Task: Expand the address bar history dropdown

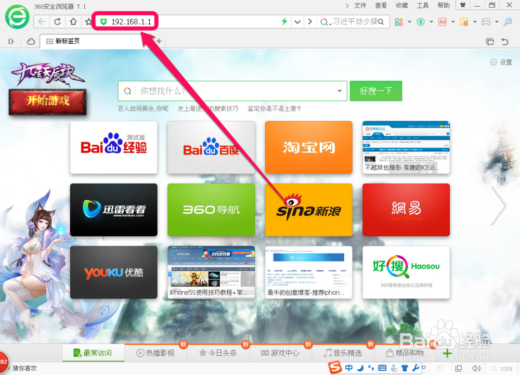Action: pos(297,22)
